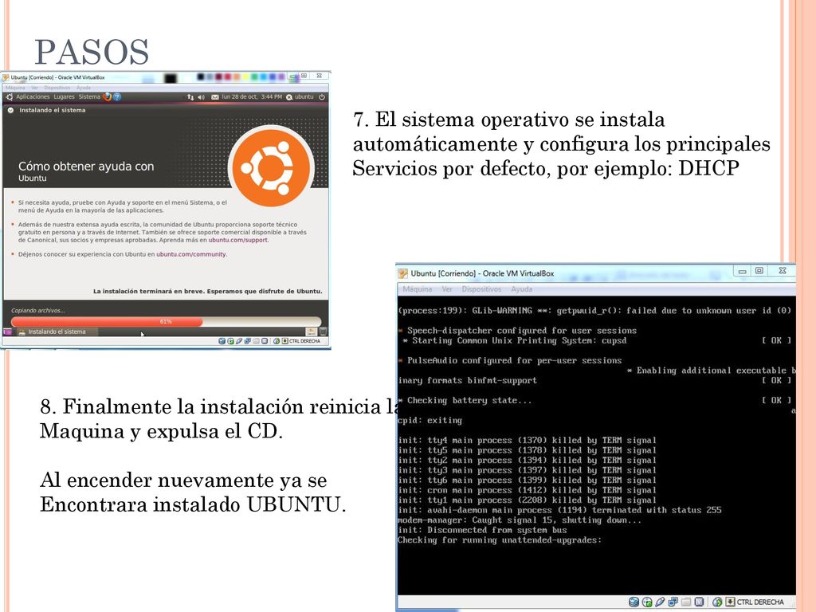The height and width of the screenshot is (612, 816).
Task: Open Máquina menu in the terminal VirtualBox window
Action: coord(418,289)
